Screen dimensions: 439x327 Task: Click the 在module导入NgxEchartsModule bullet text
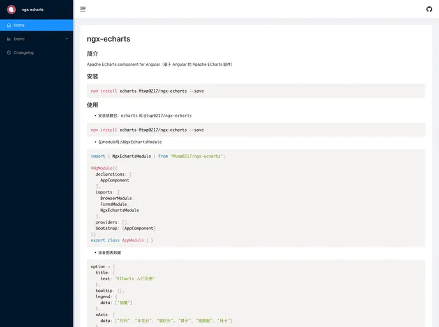(130, 142)
